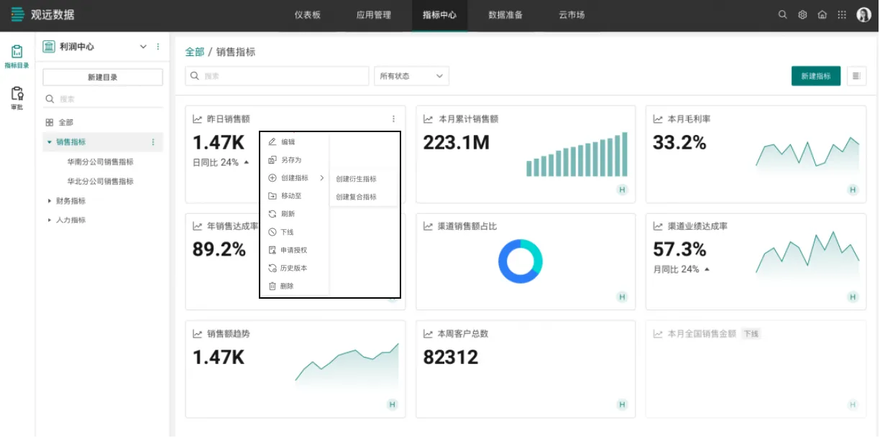
Task: Open the apps grid icon
Action: (842, 14)
